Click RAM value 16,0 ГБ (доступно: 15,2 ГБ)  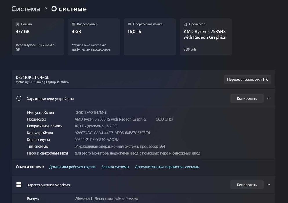[96, 126]
